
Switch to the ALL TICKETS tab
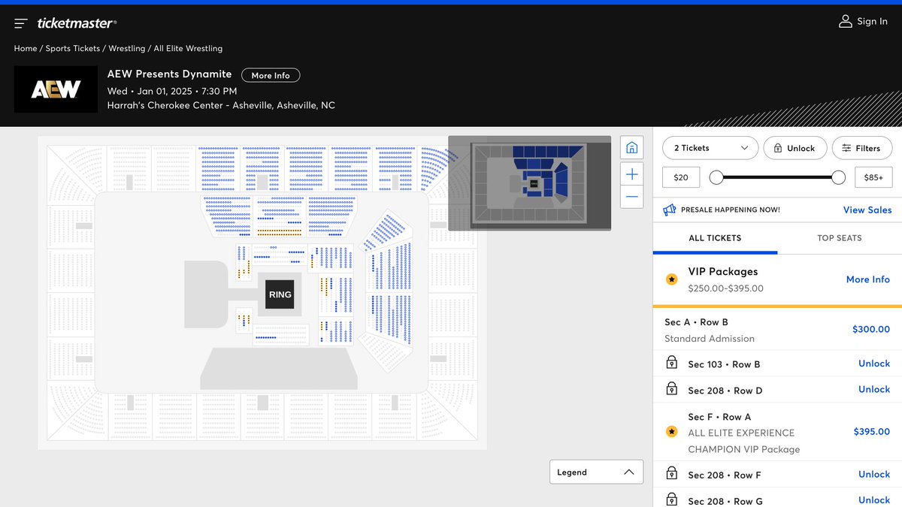(715, 238)
